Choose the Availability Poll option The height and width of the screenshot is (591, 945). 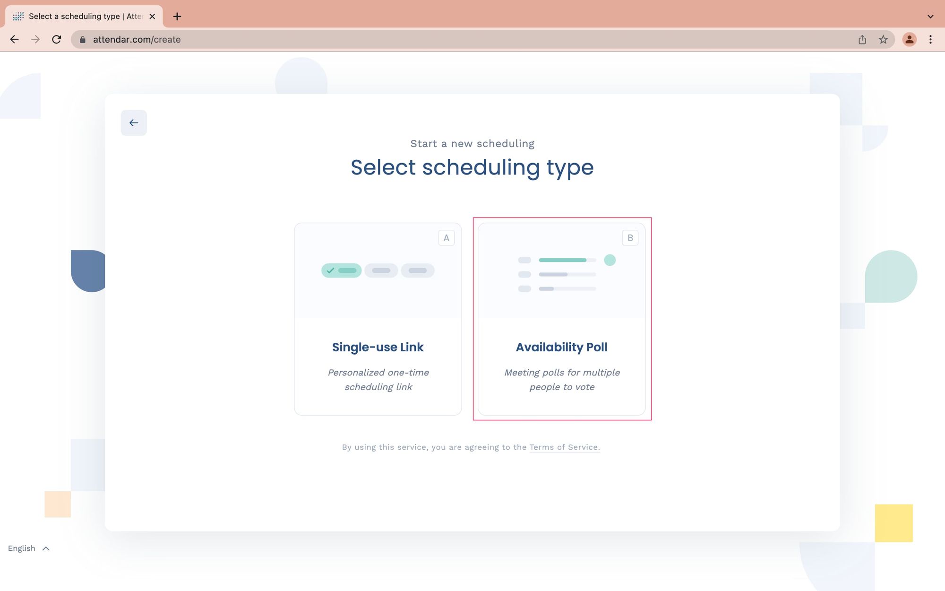[562, 319]
